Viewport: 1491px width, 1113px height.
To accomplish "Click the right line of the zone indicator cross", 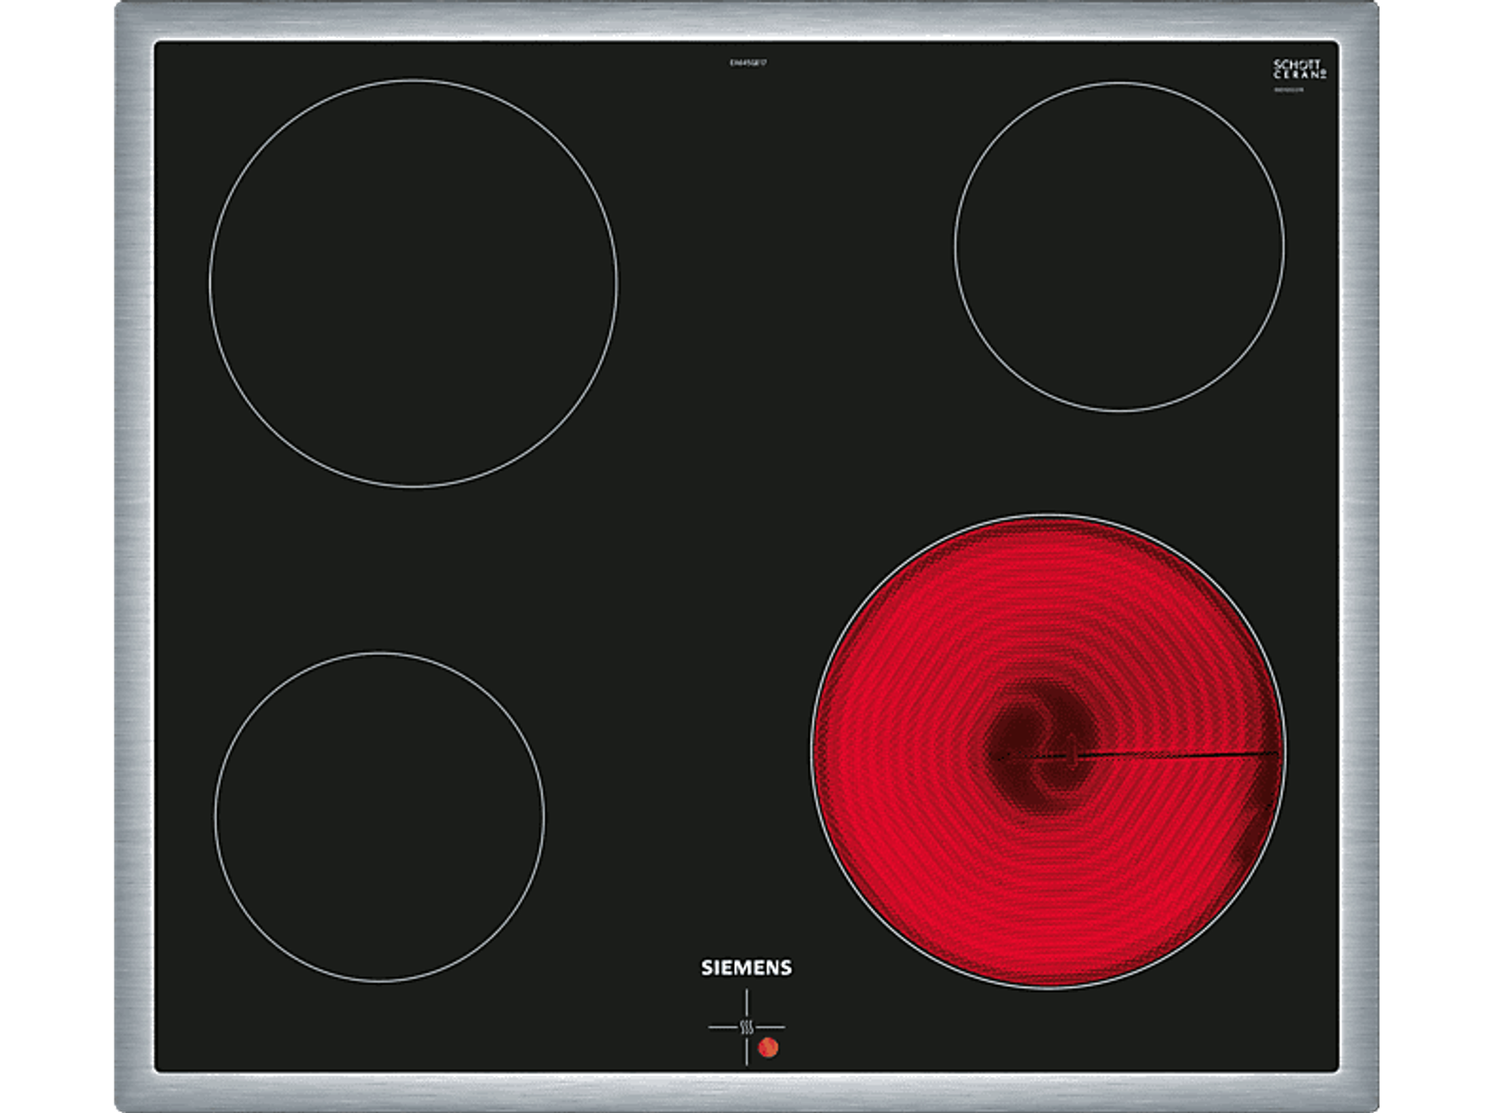I will 771,1027.
